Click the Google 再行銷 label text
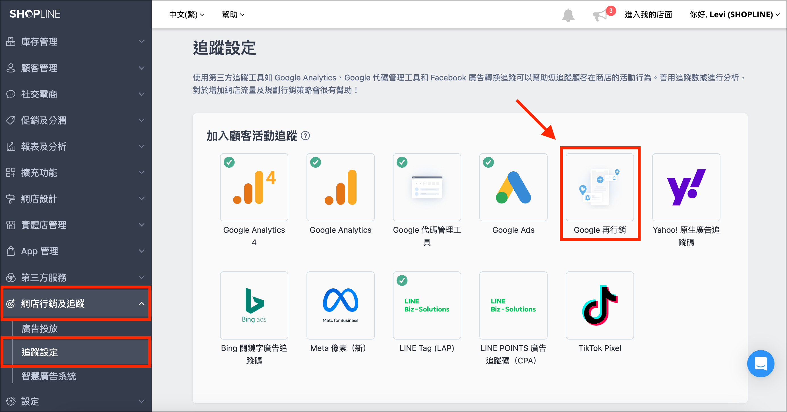Viewport: 787px width, 412px height. click(600, 230)
